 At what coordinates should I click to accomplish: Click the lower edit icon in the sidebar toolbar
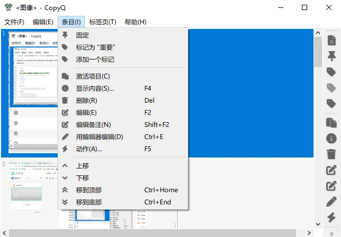(331, 186)
